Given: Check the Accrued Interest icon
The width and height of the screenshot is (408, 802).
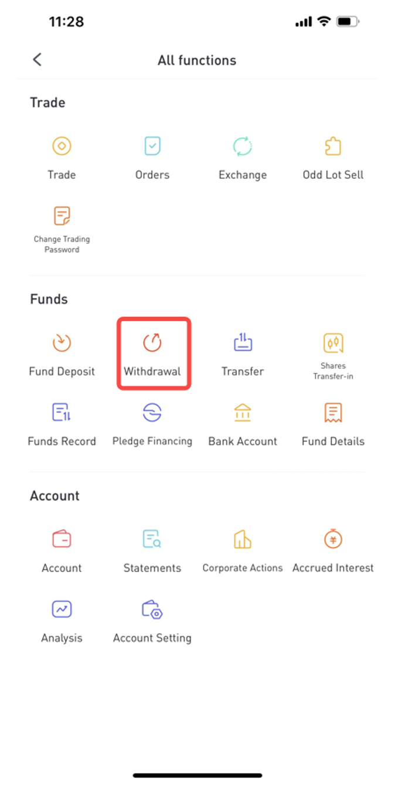Looking at the screenshot, I should [333, 539].
